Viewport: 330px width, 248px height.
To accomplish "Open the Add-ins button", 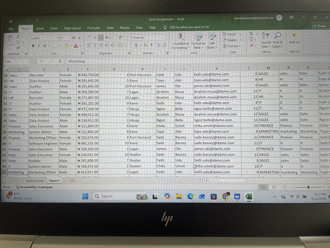I will tap(294, 39).
